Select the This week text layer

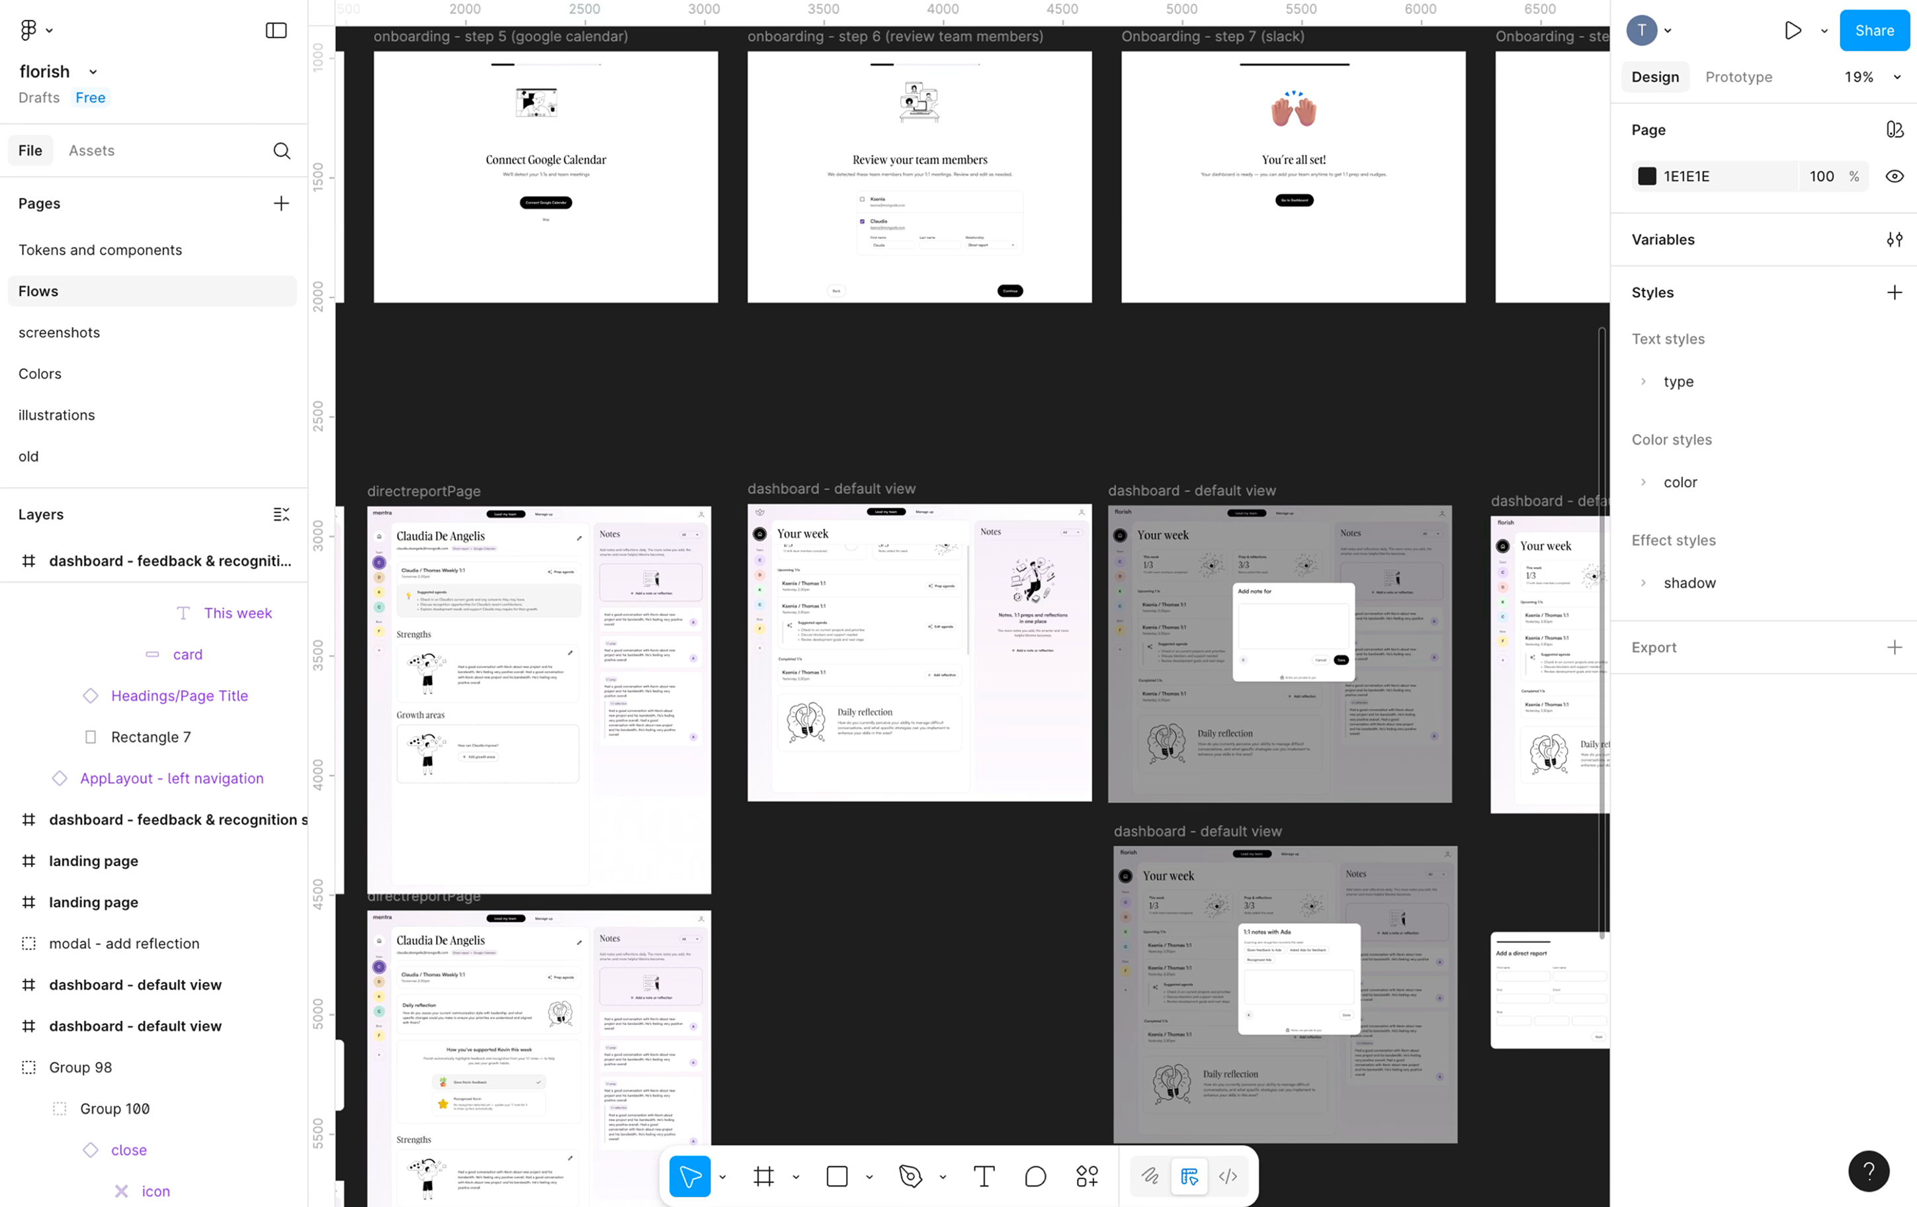point(237,613)
